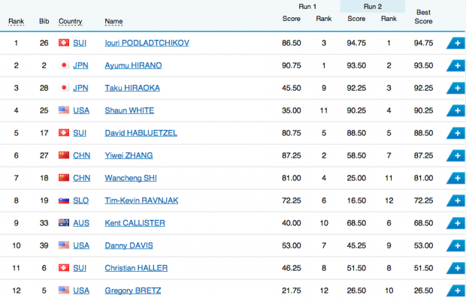Image resolution: width=466 pixels, height=301 pixels.
Task: Open Shaun White's plus expander
Action: pyautogui.click(x=455, y=111)
